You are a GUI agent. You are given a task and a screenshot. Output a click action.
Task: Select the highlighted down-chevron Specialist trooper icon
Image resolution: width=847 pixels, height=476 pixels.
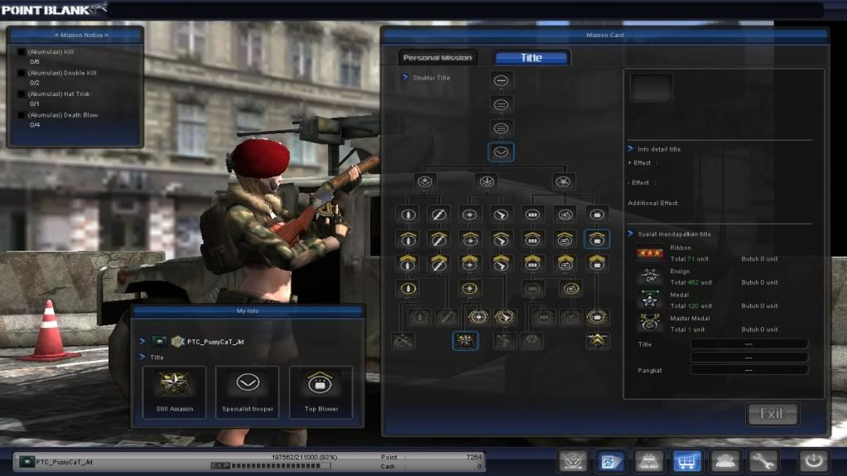(501, 151)
